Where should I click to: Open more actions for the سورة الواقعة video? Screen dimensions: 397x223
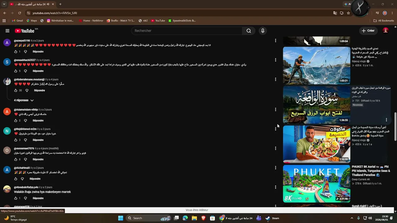(386, 120)
